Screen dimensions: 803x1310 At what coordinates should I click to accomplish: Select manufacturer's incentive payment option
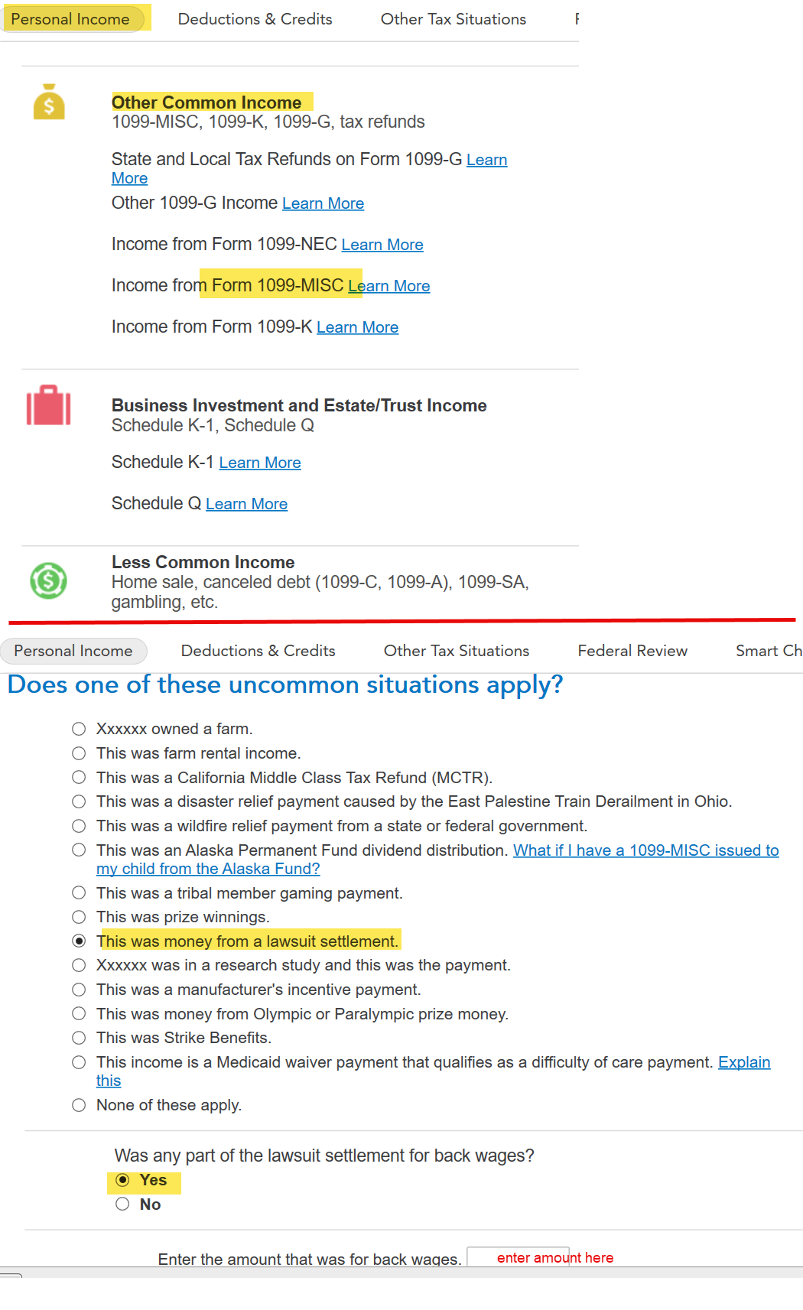(x=79, y=990)
